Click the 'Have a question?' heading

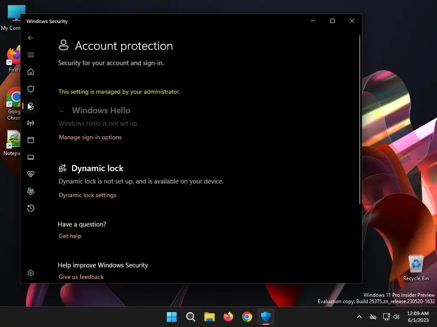82,224
